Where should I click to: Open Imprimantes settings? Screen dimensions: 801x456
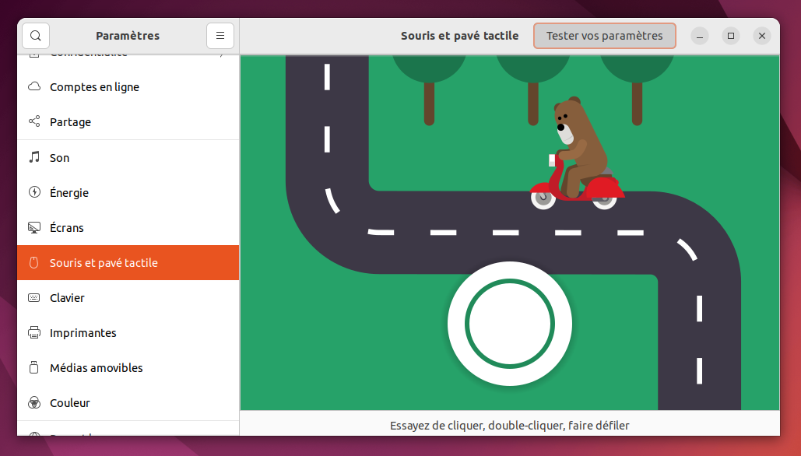128,333
